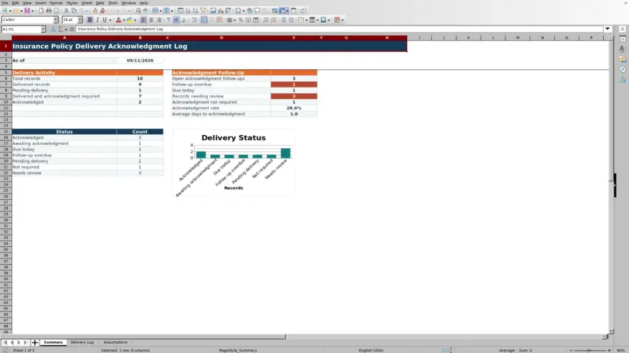Click the formula input line
The height and width of the screenshot is (353, 629).
[x=339, y=29]
